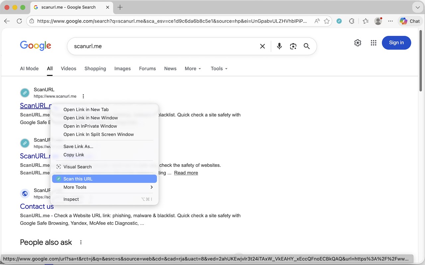Open the Favorites list icon
The image size is (425, 265).
(366, 21)
